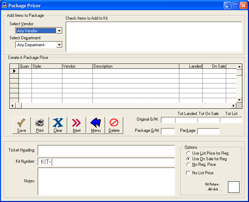Click the Description column header
The height and width of the screenshot is (202, 249).
pos(136,66)
